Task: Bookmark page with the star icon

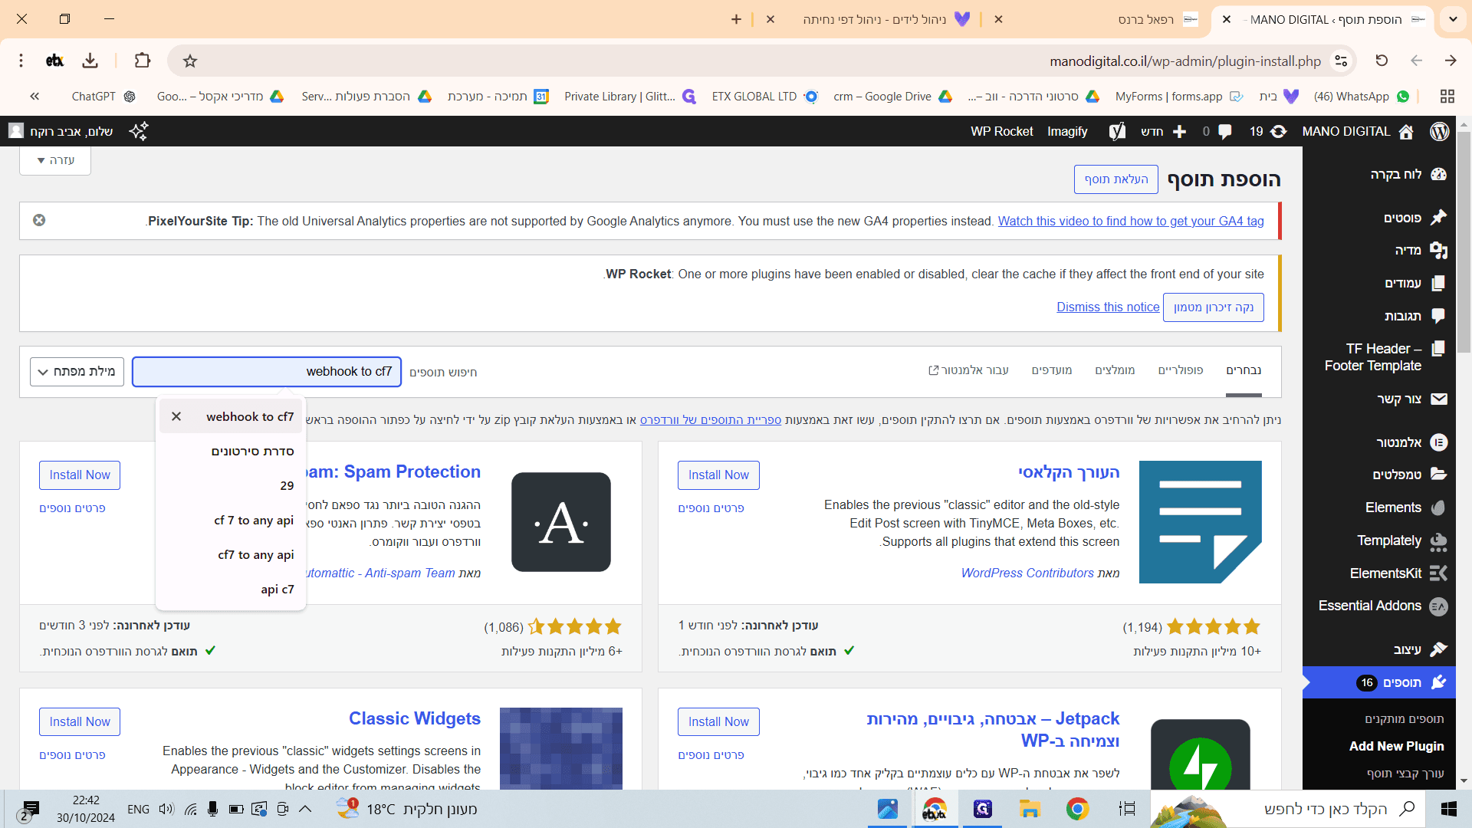Action: [190, 61]
